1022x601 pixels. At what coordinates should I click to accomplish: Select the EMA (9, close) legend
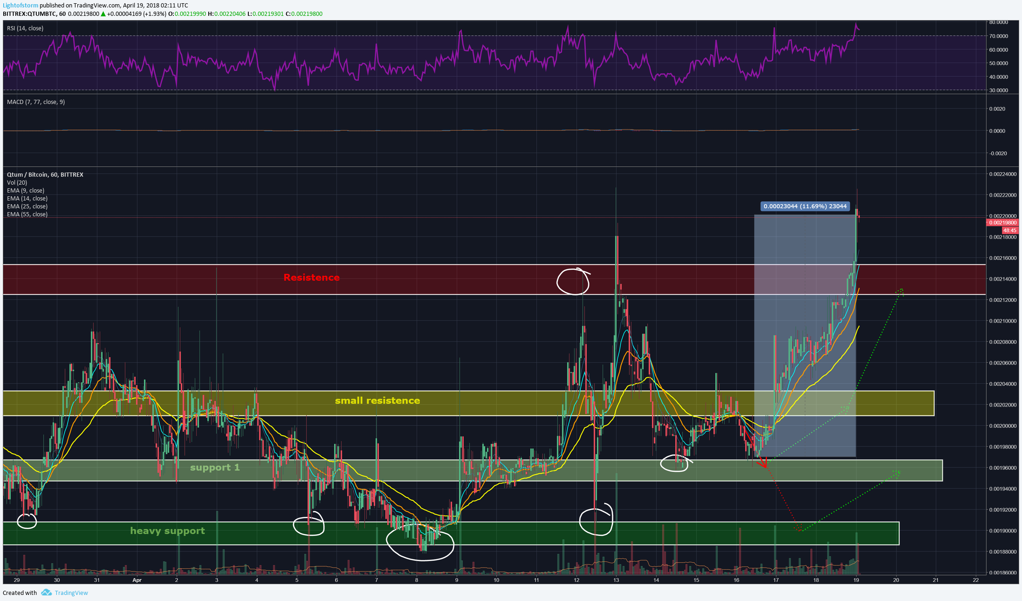(x=26, y=191)
